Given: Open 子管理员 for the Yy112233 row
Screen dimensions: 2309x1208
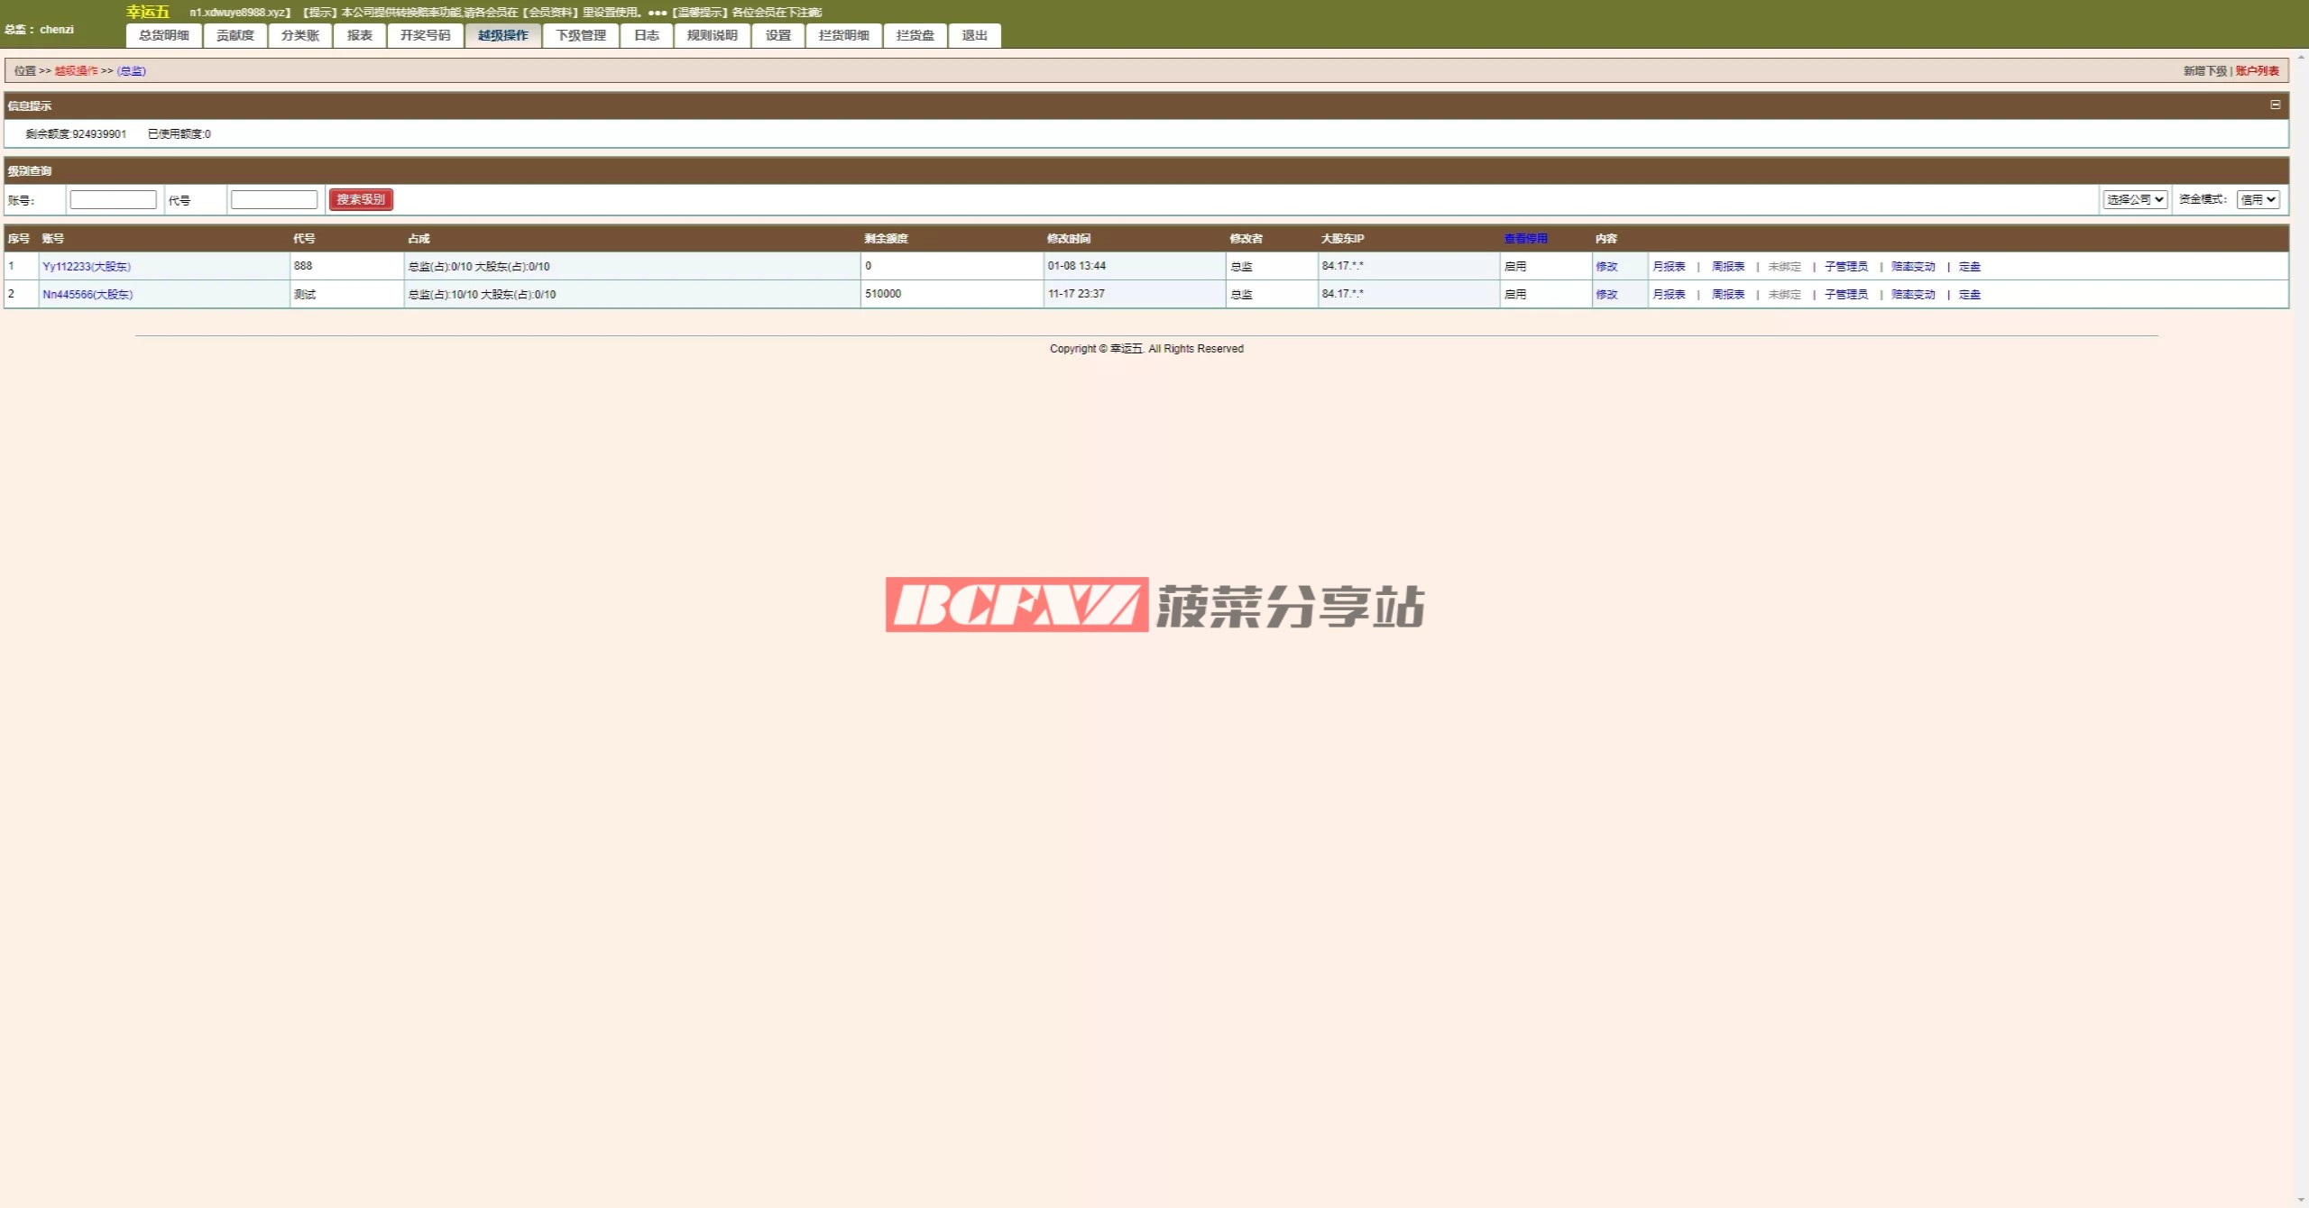Looking at the screenshot, I should (x=1845, y=266).
